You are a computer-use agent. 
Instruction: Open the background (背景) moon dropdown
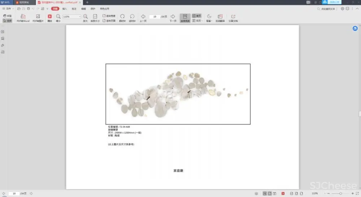point(209,18)
